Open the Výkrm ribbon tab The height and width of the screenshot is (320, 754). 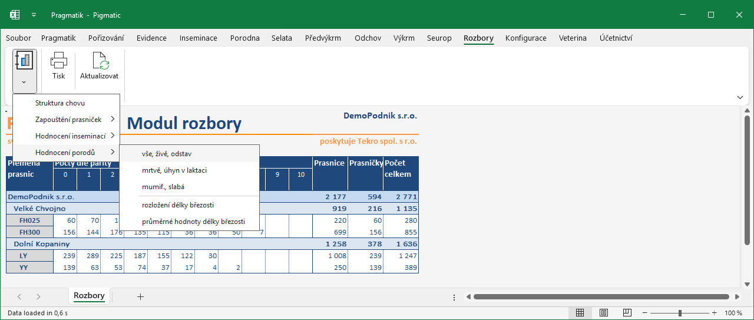[404, 38]
